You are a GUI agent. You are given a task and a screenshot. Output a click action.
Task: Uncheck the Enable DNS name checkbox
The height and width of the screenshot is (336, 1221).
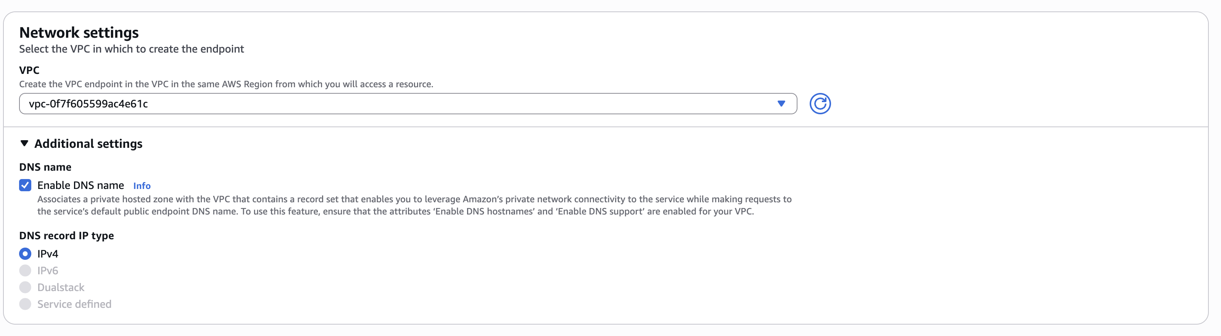[25, 185]
